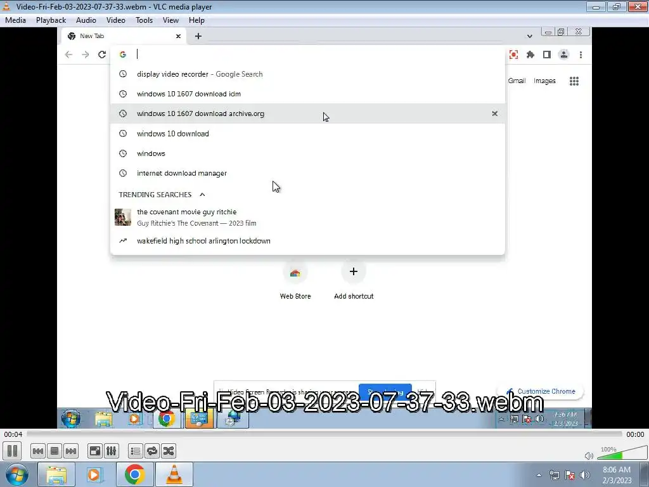
Task: Expand Chrome tab search chevron
Action: point(529,36)
